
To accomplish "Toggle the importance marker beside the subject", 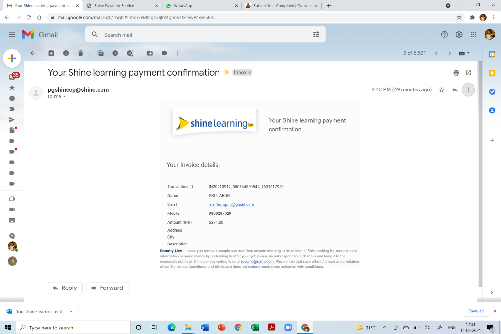I will 227,73.
